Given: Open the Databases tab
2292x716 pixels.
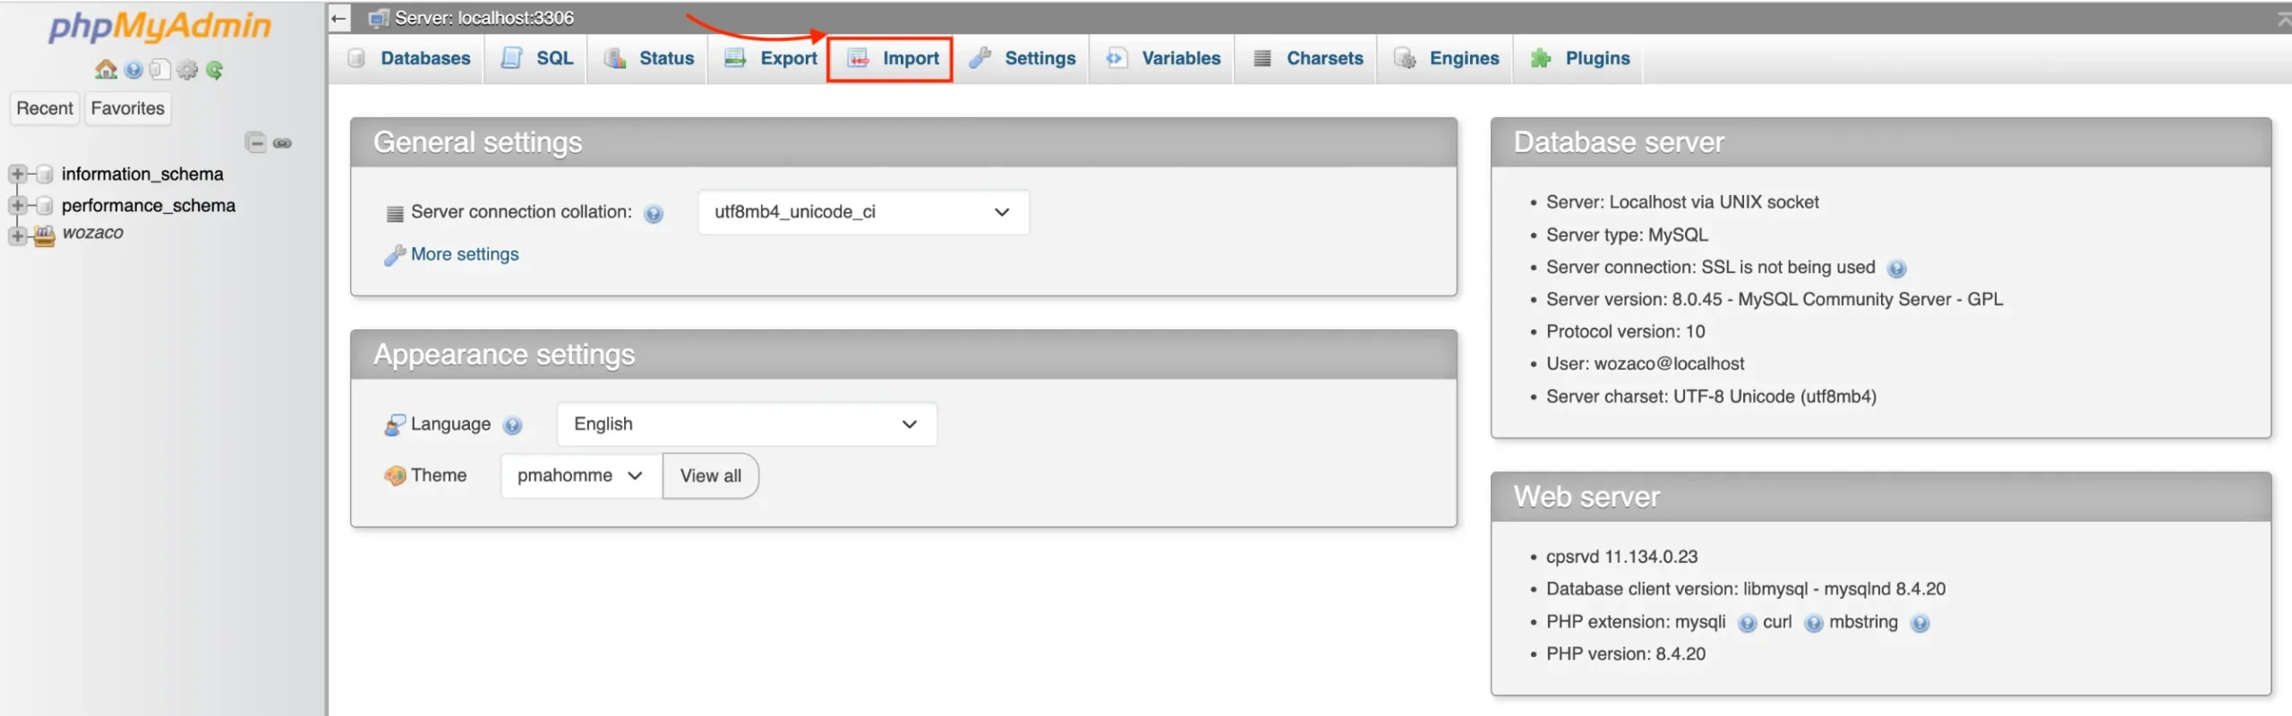Looking at the screenshot, I should pyautogui.click(x=408, y=58).
